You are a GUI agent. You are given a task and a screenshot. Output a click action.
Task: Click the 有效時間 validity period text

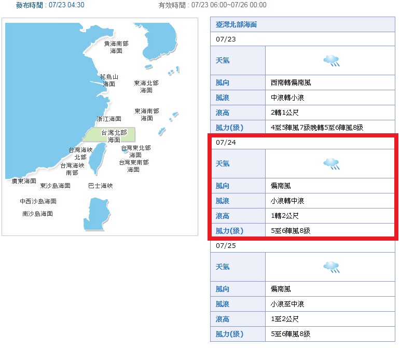pyautogui.click(x=213, y=5)
